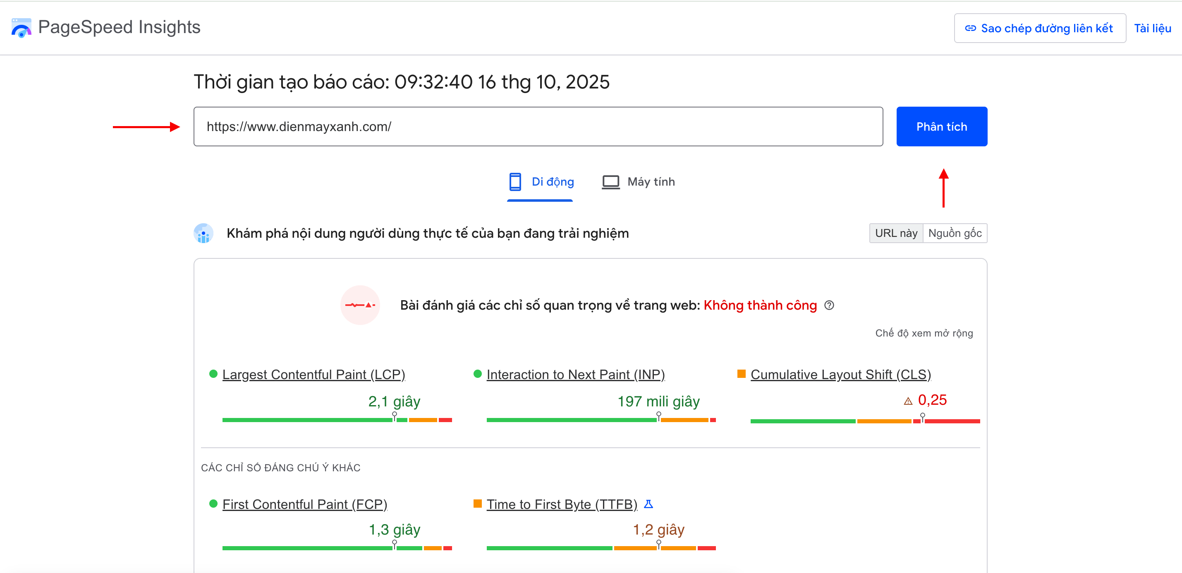Click the laptop icon for desktop
The height and width of the screenshot is (573, 1182).
pos(610,181)
